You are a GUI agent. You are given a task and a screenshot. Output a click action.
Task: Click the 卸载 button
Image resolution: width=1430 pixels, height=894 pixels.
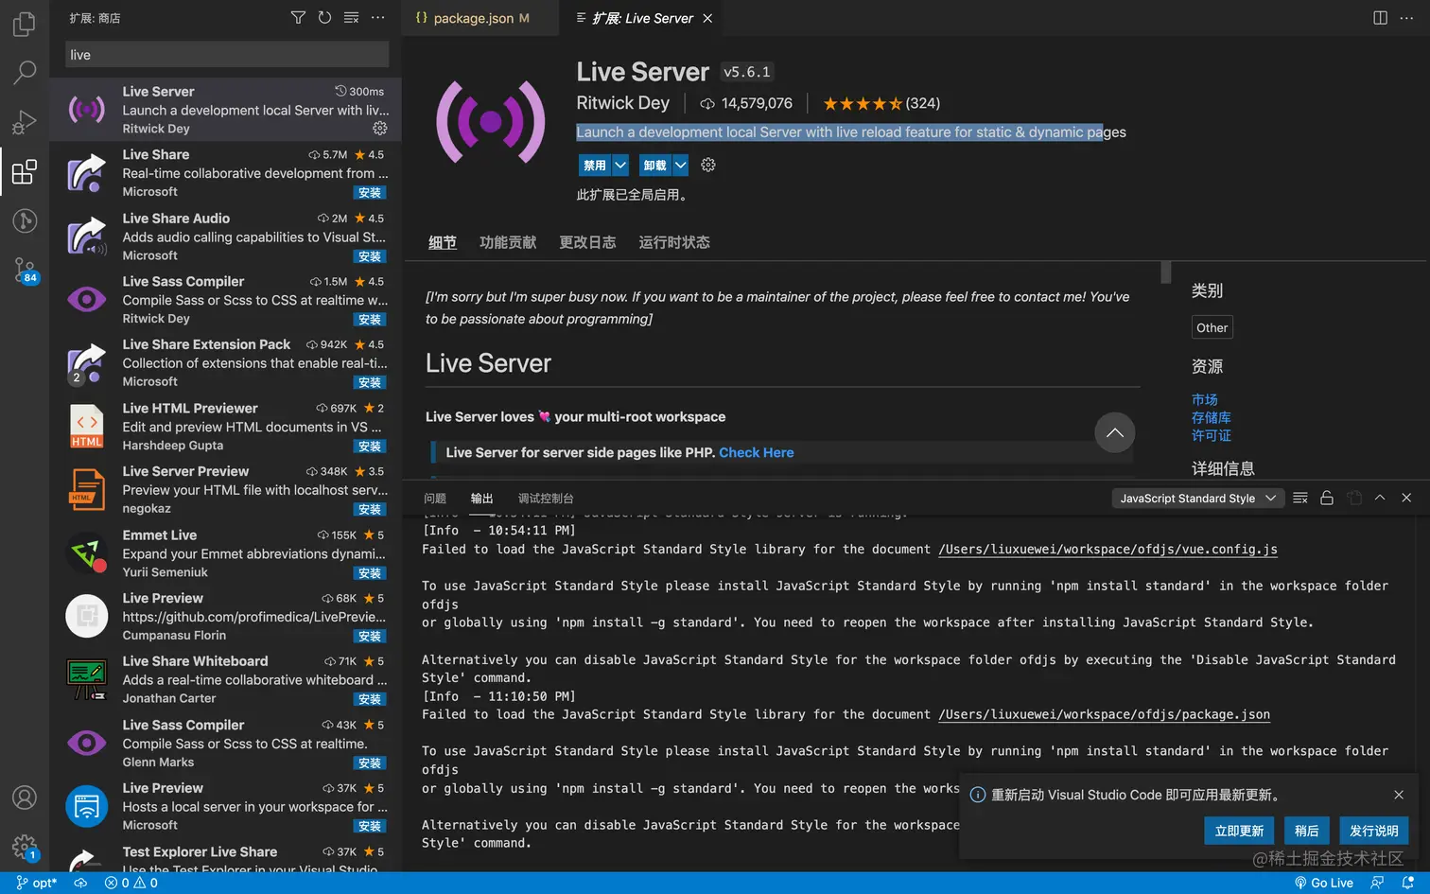click(x=655, y=165)
